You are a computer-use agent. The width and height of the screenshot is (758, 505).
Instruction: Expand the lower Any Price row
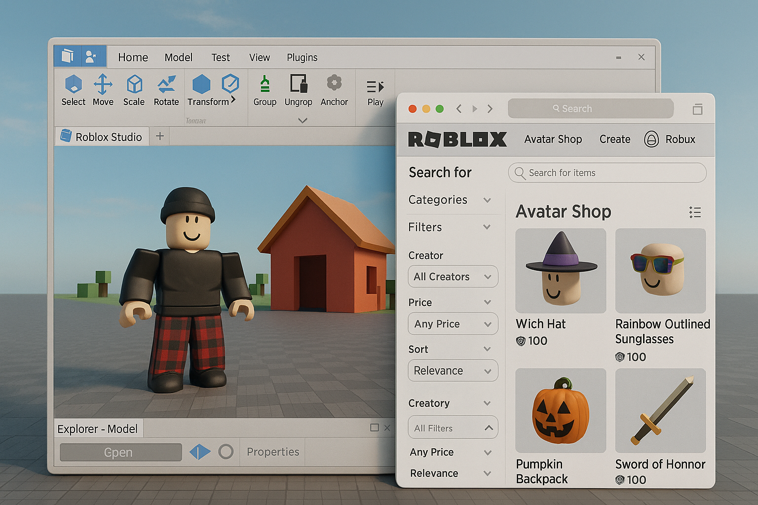(451, 452)
